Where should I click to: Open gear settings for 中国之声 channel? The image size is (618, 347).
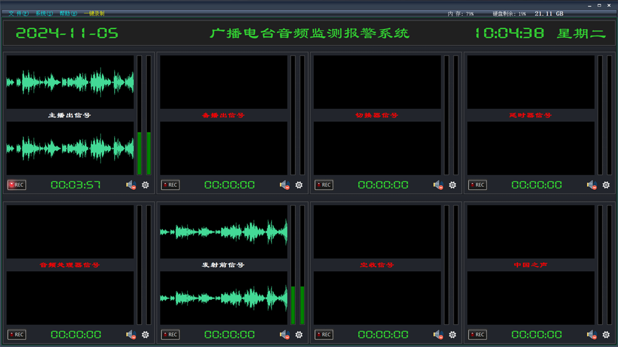606,335
